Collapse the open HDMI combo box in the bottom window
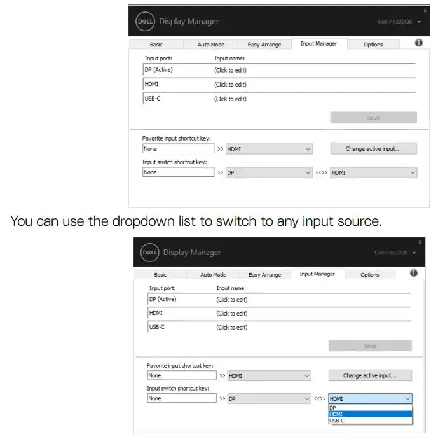 pos(370,399)
